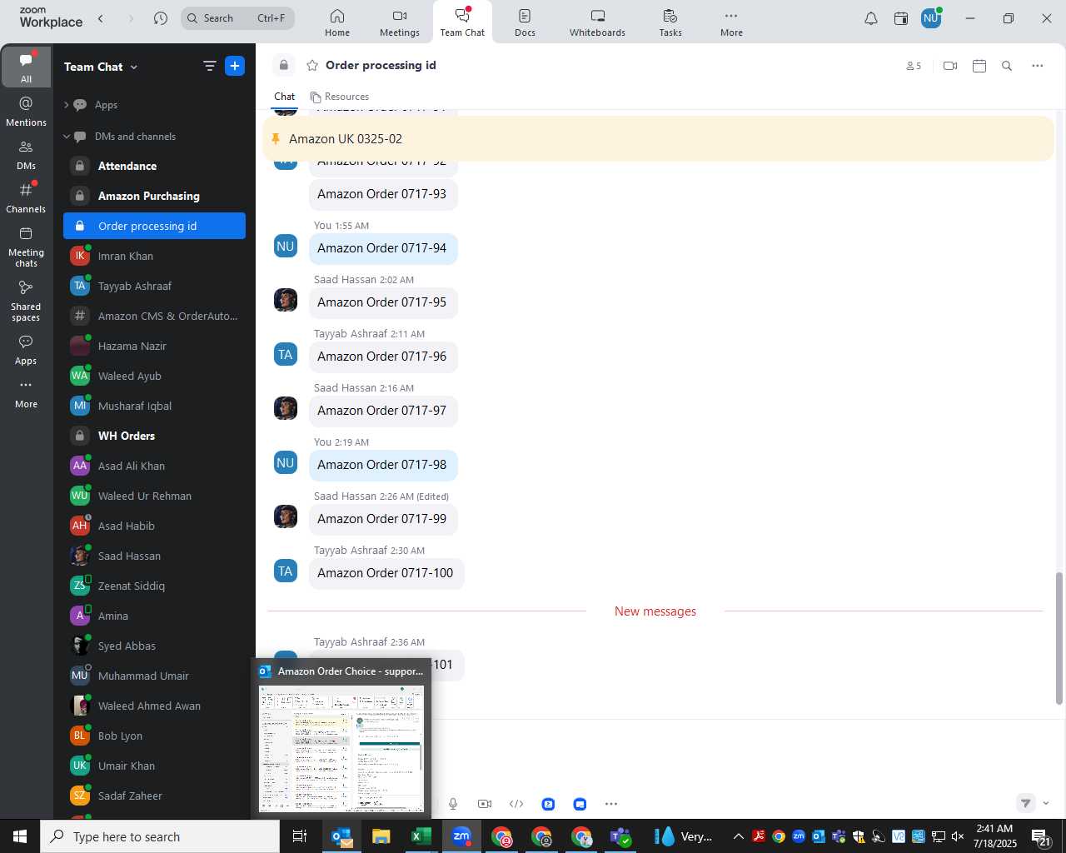
Task: Open Mentions in the left sidebar
Action: tap(26, 112)
